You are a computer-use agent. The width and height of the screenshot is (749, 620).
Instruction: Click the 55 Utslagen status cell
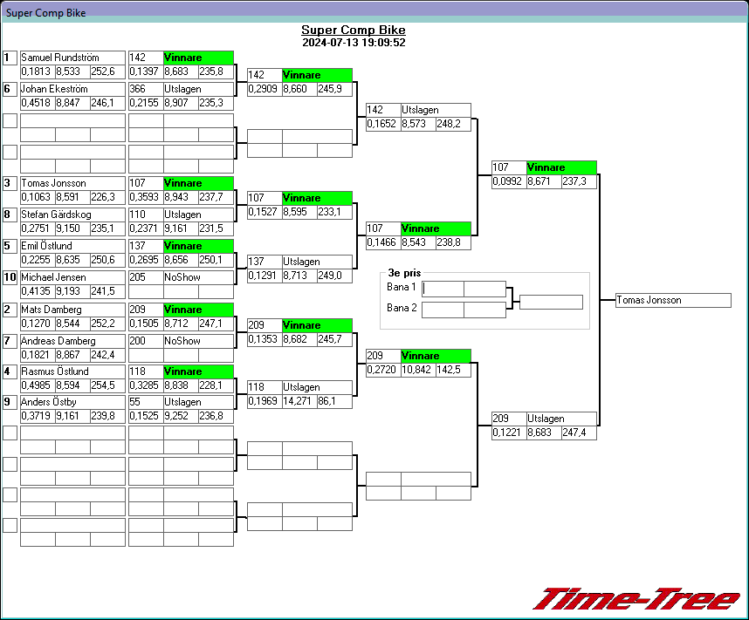199,402
